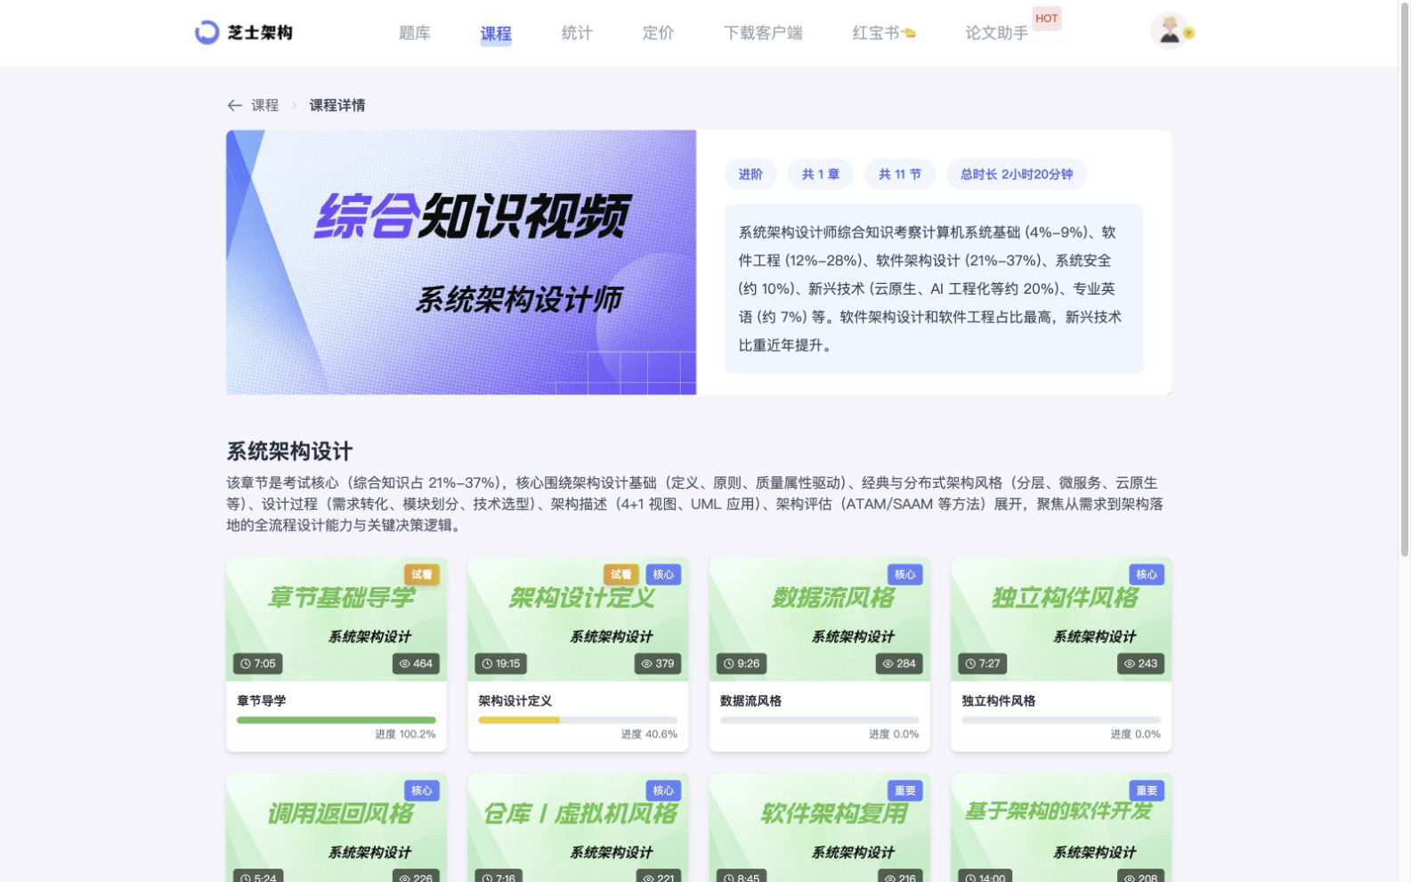The height and width of the screenshot is (882, 1411).
Task: Click the 独立构件风格 lesson title below thumbnail
Action: (999, 701)
